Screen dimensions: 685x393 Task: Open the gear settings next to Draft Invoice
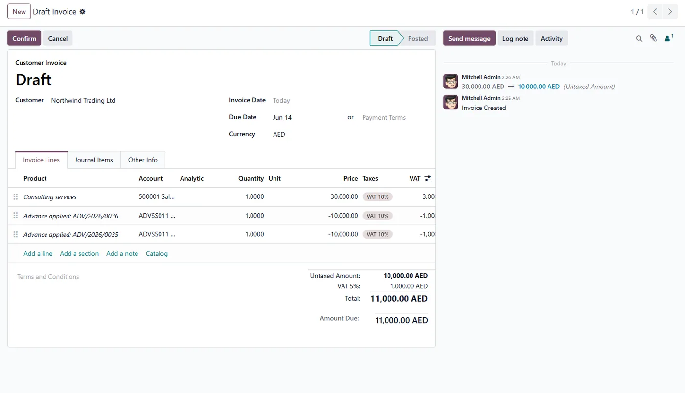pos(82,12)
